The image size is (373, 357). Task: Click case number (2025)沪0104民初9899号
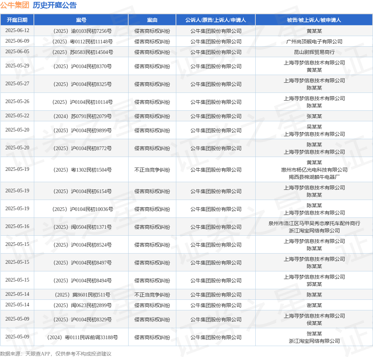[x=82, y=130]
